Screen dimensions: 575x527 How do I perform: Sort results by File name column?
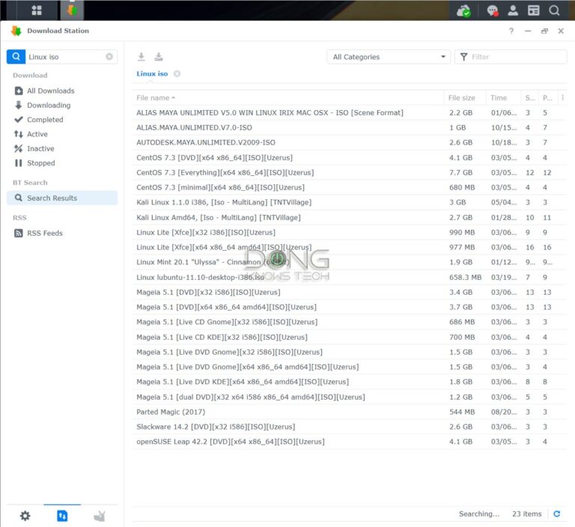click(x=153, y=98)
